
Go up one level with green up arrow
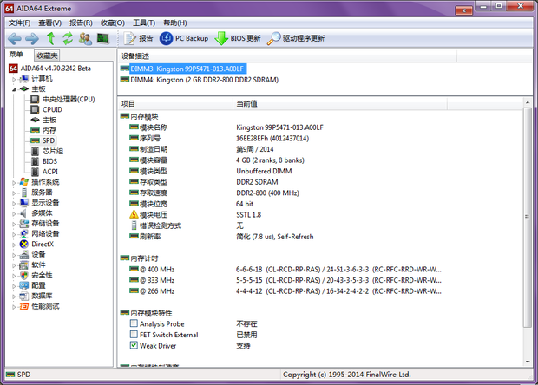tap(51, 38)
